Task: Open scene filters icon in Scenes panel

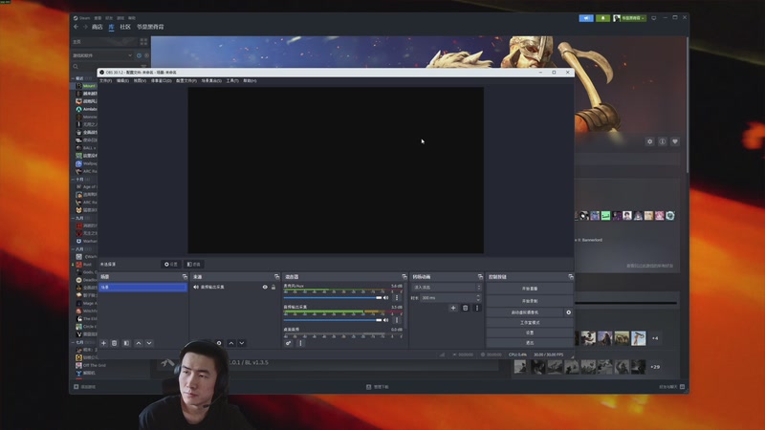Action: [x=126, y=343]
